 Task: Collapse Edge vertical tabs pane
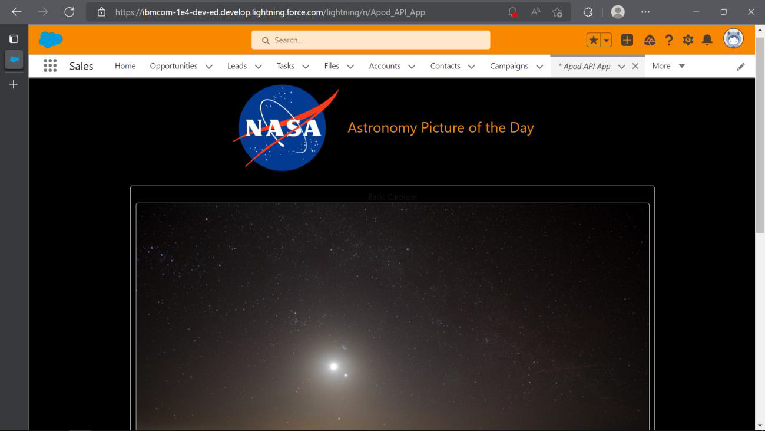point(13,38)
